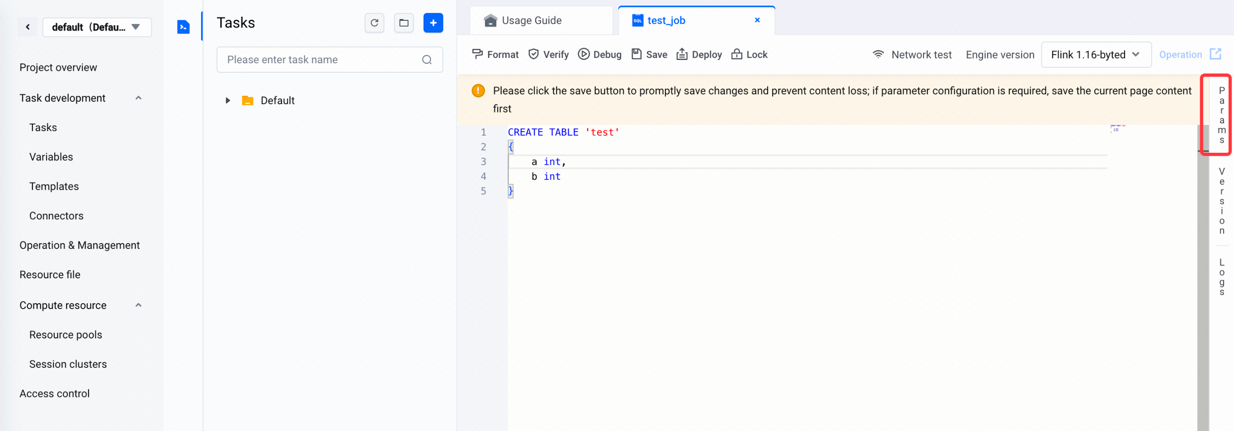The image size is (1234, 431).
Task: Collapse the Compute resource section
Action: 138,305
